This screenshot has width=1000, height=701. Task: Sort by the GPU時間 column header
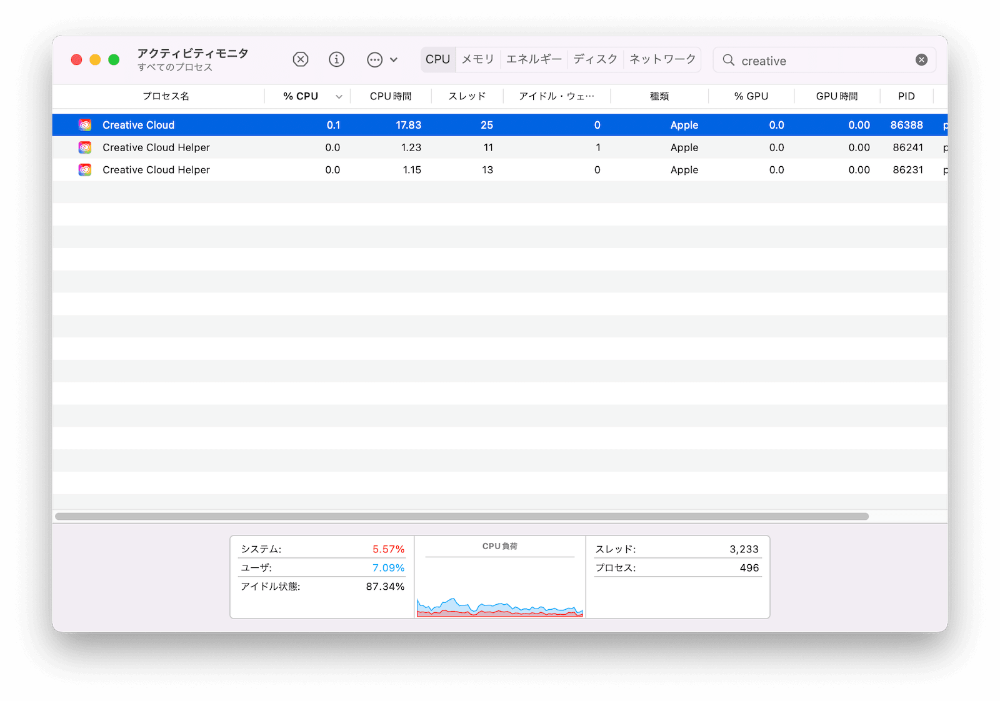pyautogui.click(x=837, y=96)
